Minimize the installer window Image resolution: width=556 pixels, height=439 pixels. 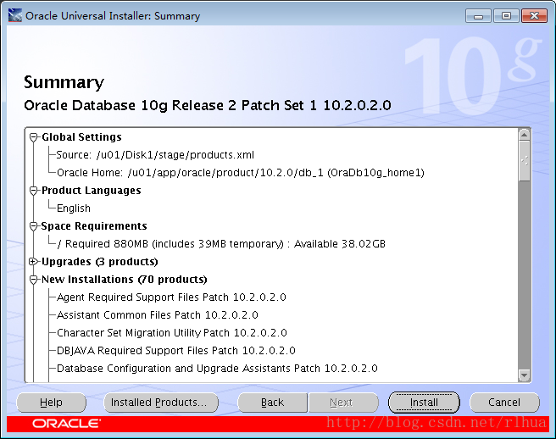click(x=478, y=16)
